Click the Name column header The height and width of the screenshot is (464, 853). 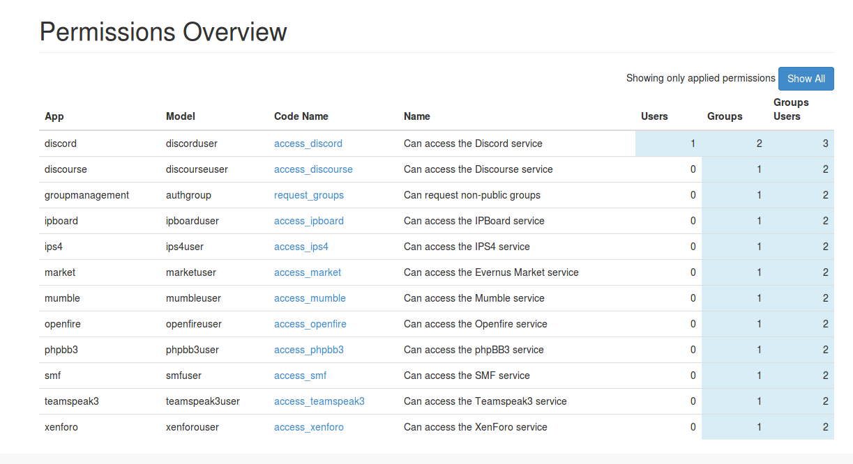click(x=417, y=116)
